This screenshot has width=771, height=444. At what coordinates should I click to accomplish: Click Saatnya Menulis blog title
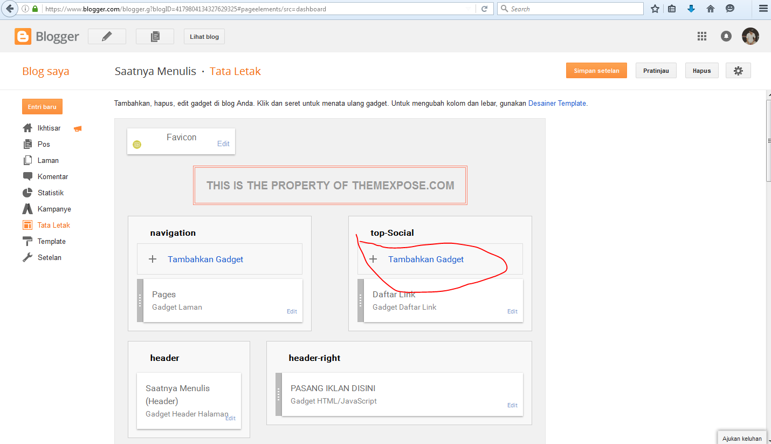click(x=155, y=71)
